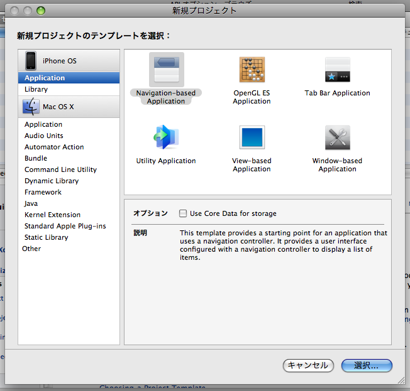Choose the OpenGL ES Application template icon
The height and width of the screenshot is (391, 410).
(x=252, y=70)
